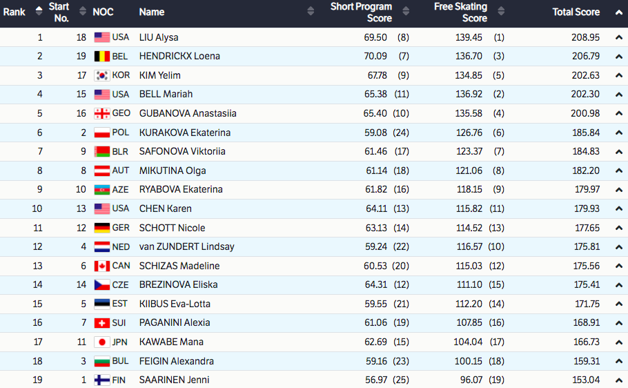Viewport: 628px width, 388px height.
Task: Open athlete LIU Alysa's name
Action: click(x=159, y=37)
